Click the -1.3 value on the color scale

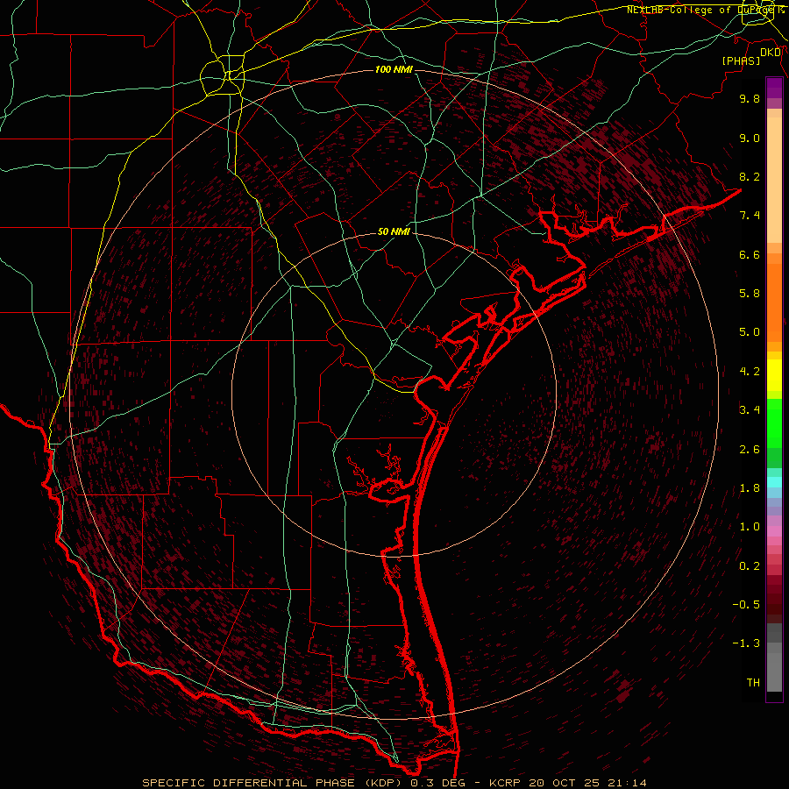[746, 643]
